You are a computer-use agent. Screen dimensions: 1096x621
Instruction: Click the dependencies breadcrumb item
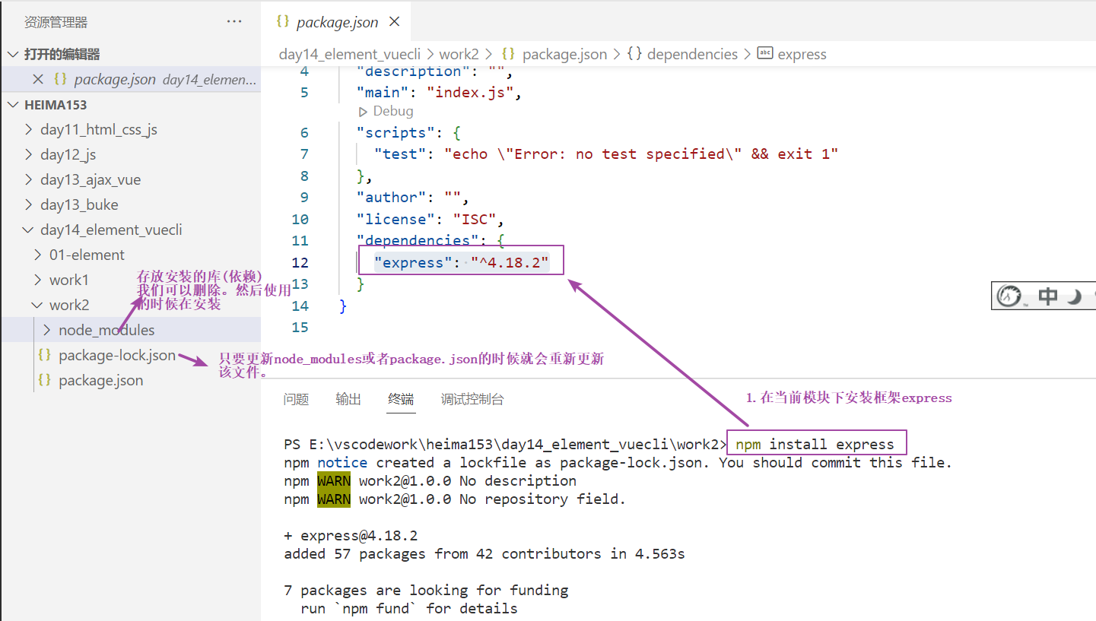691,54
